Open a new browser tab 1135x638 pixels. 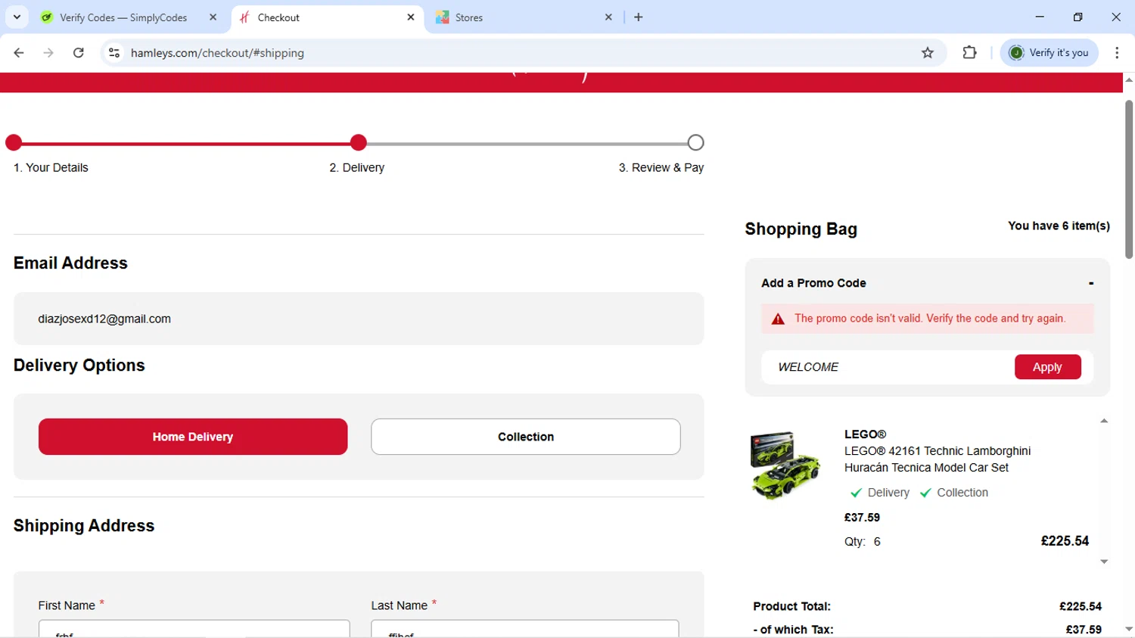coord(639,17)
